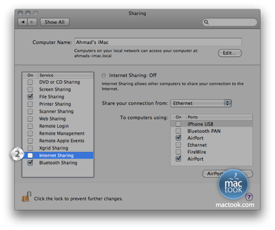This screenshot has height=230, width=275.
Task: Select Xgrid Sharing service row
Action: click(x=58, y=148)
